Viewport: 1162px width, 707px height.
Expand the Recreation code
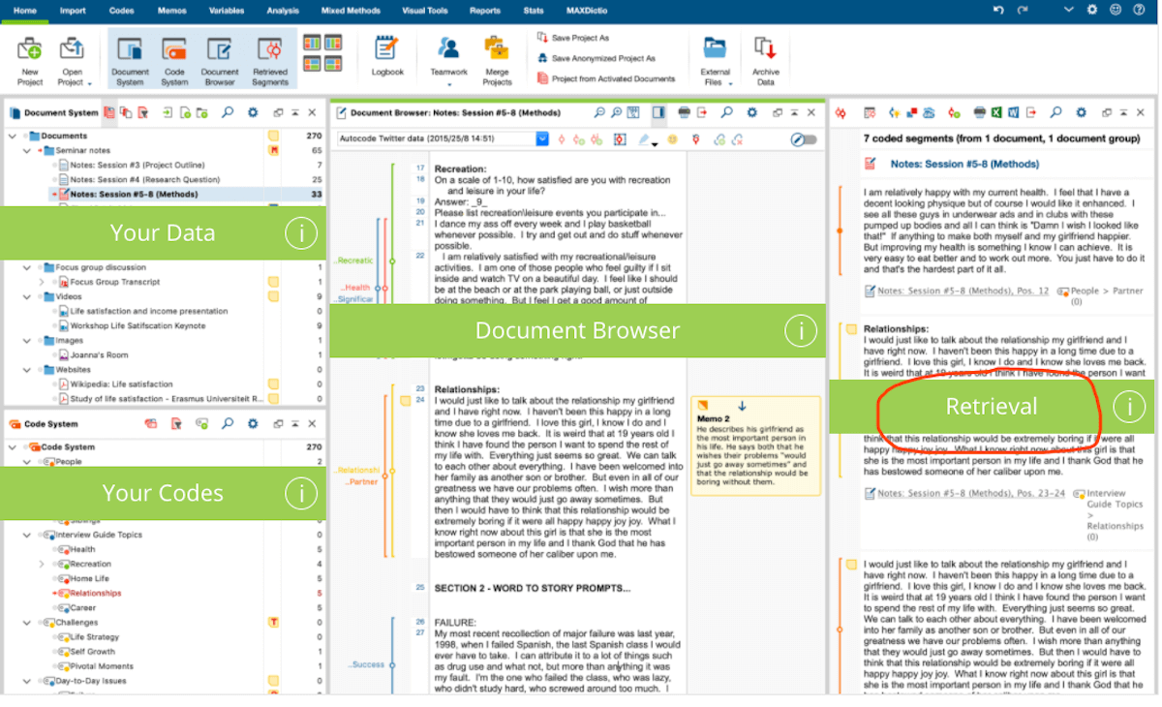tap(41, 564)
